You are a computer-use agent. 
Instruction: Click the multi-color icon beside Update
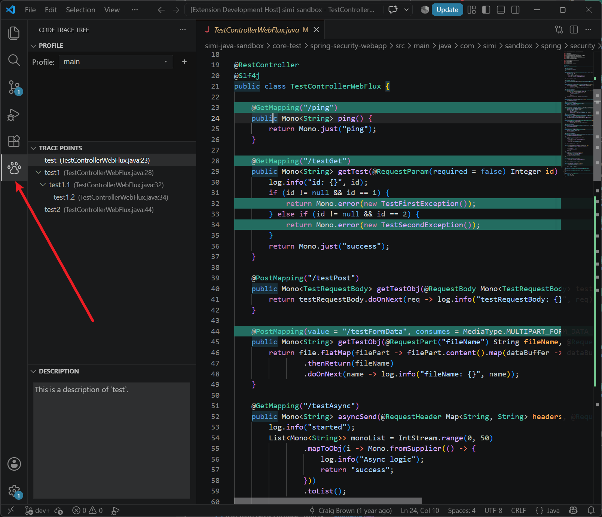click(425, 10)
